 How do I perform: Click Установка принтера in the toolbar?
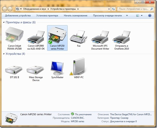(x=47, y=16)
